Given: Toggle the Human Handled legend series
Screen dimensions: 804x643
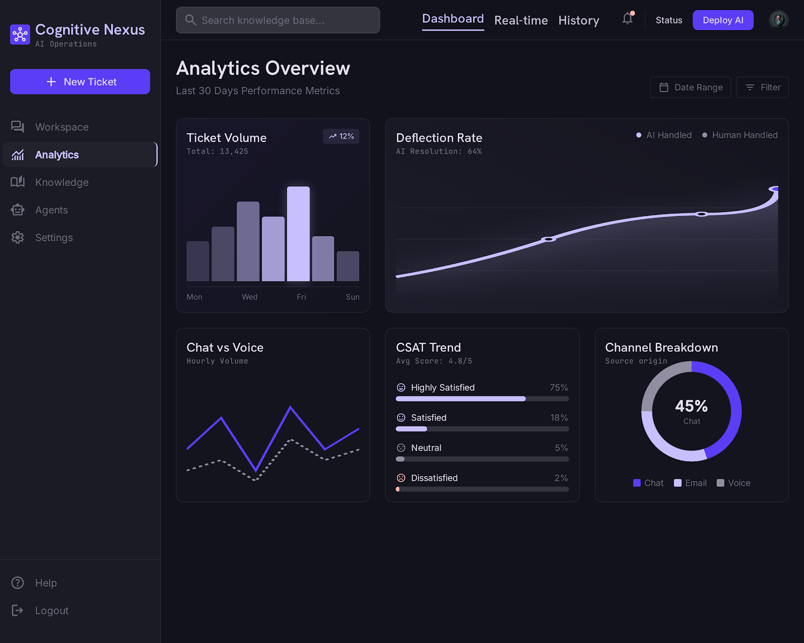Looking at the screenshot, I should (x=740, y=135).
